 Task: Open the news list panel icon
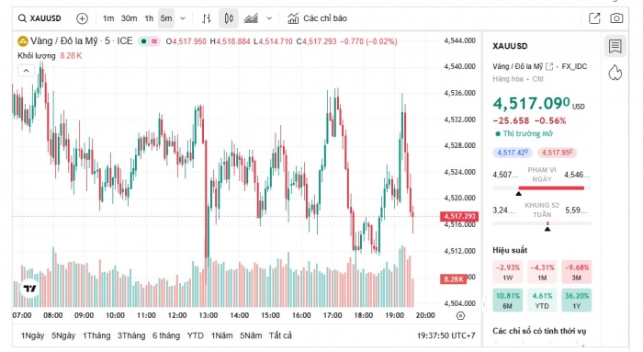click(x=615, y=46)
